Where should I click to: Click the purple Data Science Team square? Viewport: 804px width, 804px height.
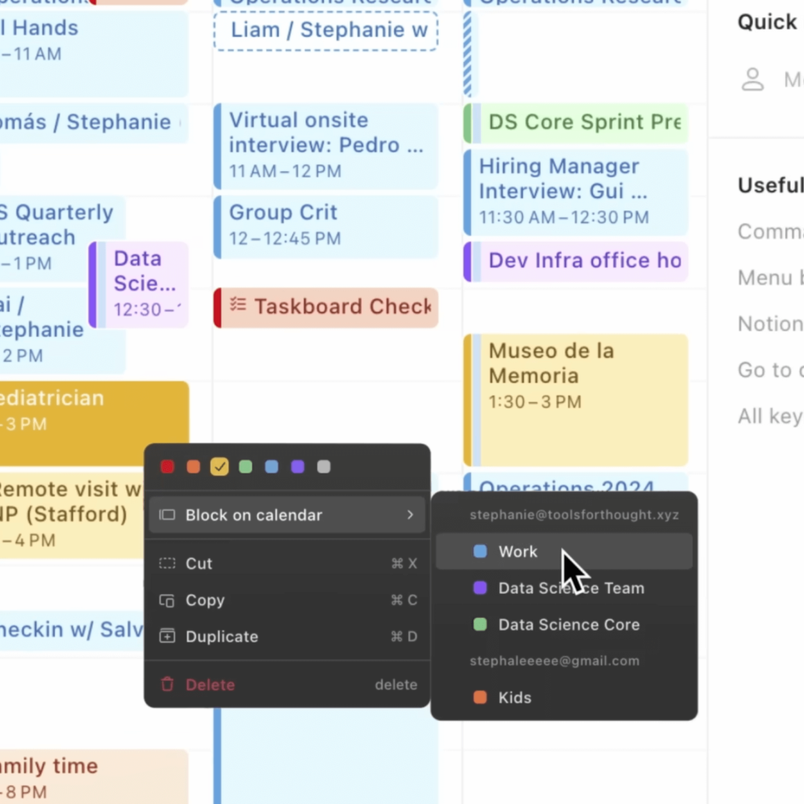480,587
